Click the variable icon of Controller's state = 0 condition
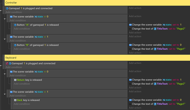This screenshot has width=190, height=110. [x=11, y=17]
